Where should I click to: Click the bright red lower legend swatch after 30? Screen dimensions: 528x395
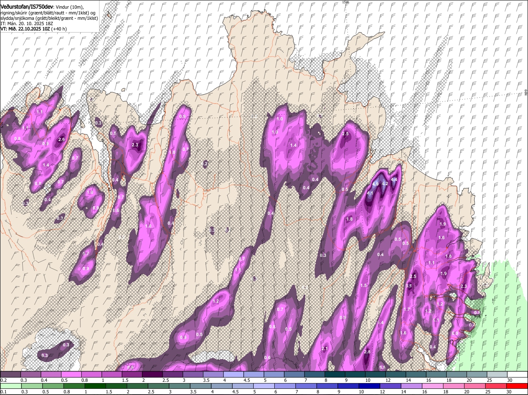pos(517,386)
